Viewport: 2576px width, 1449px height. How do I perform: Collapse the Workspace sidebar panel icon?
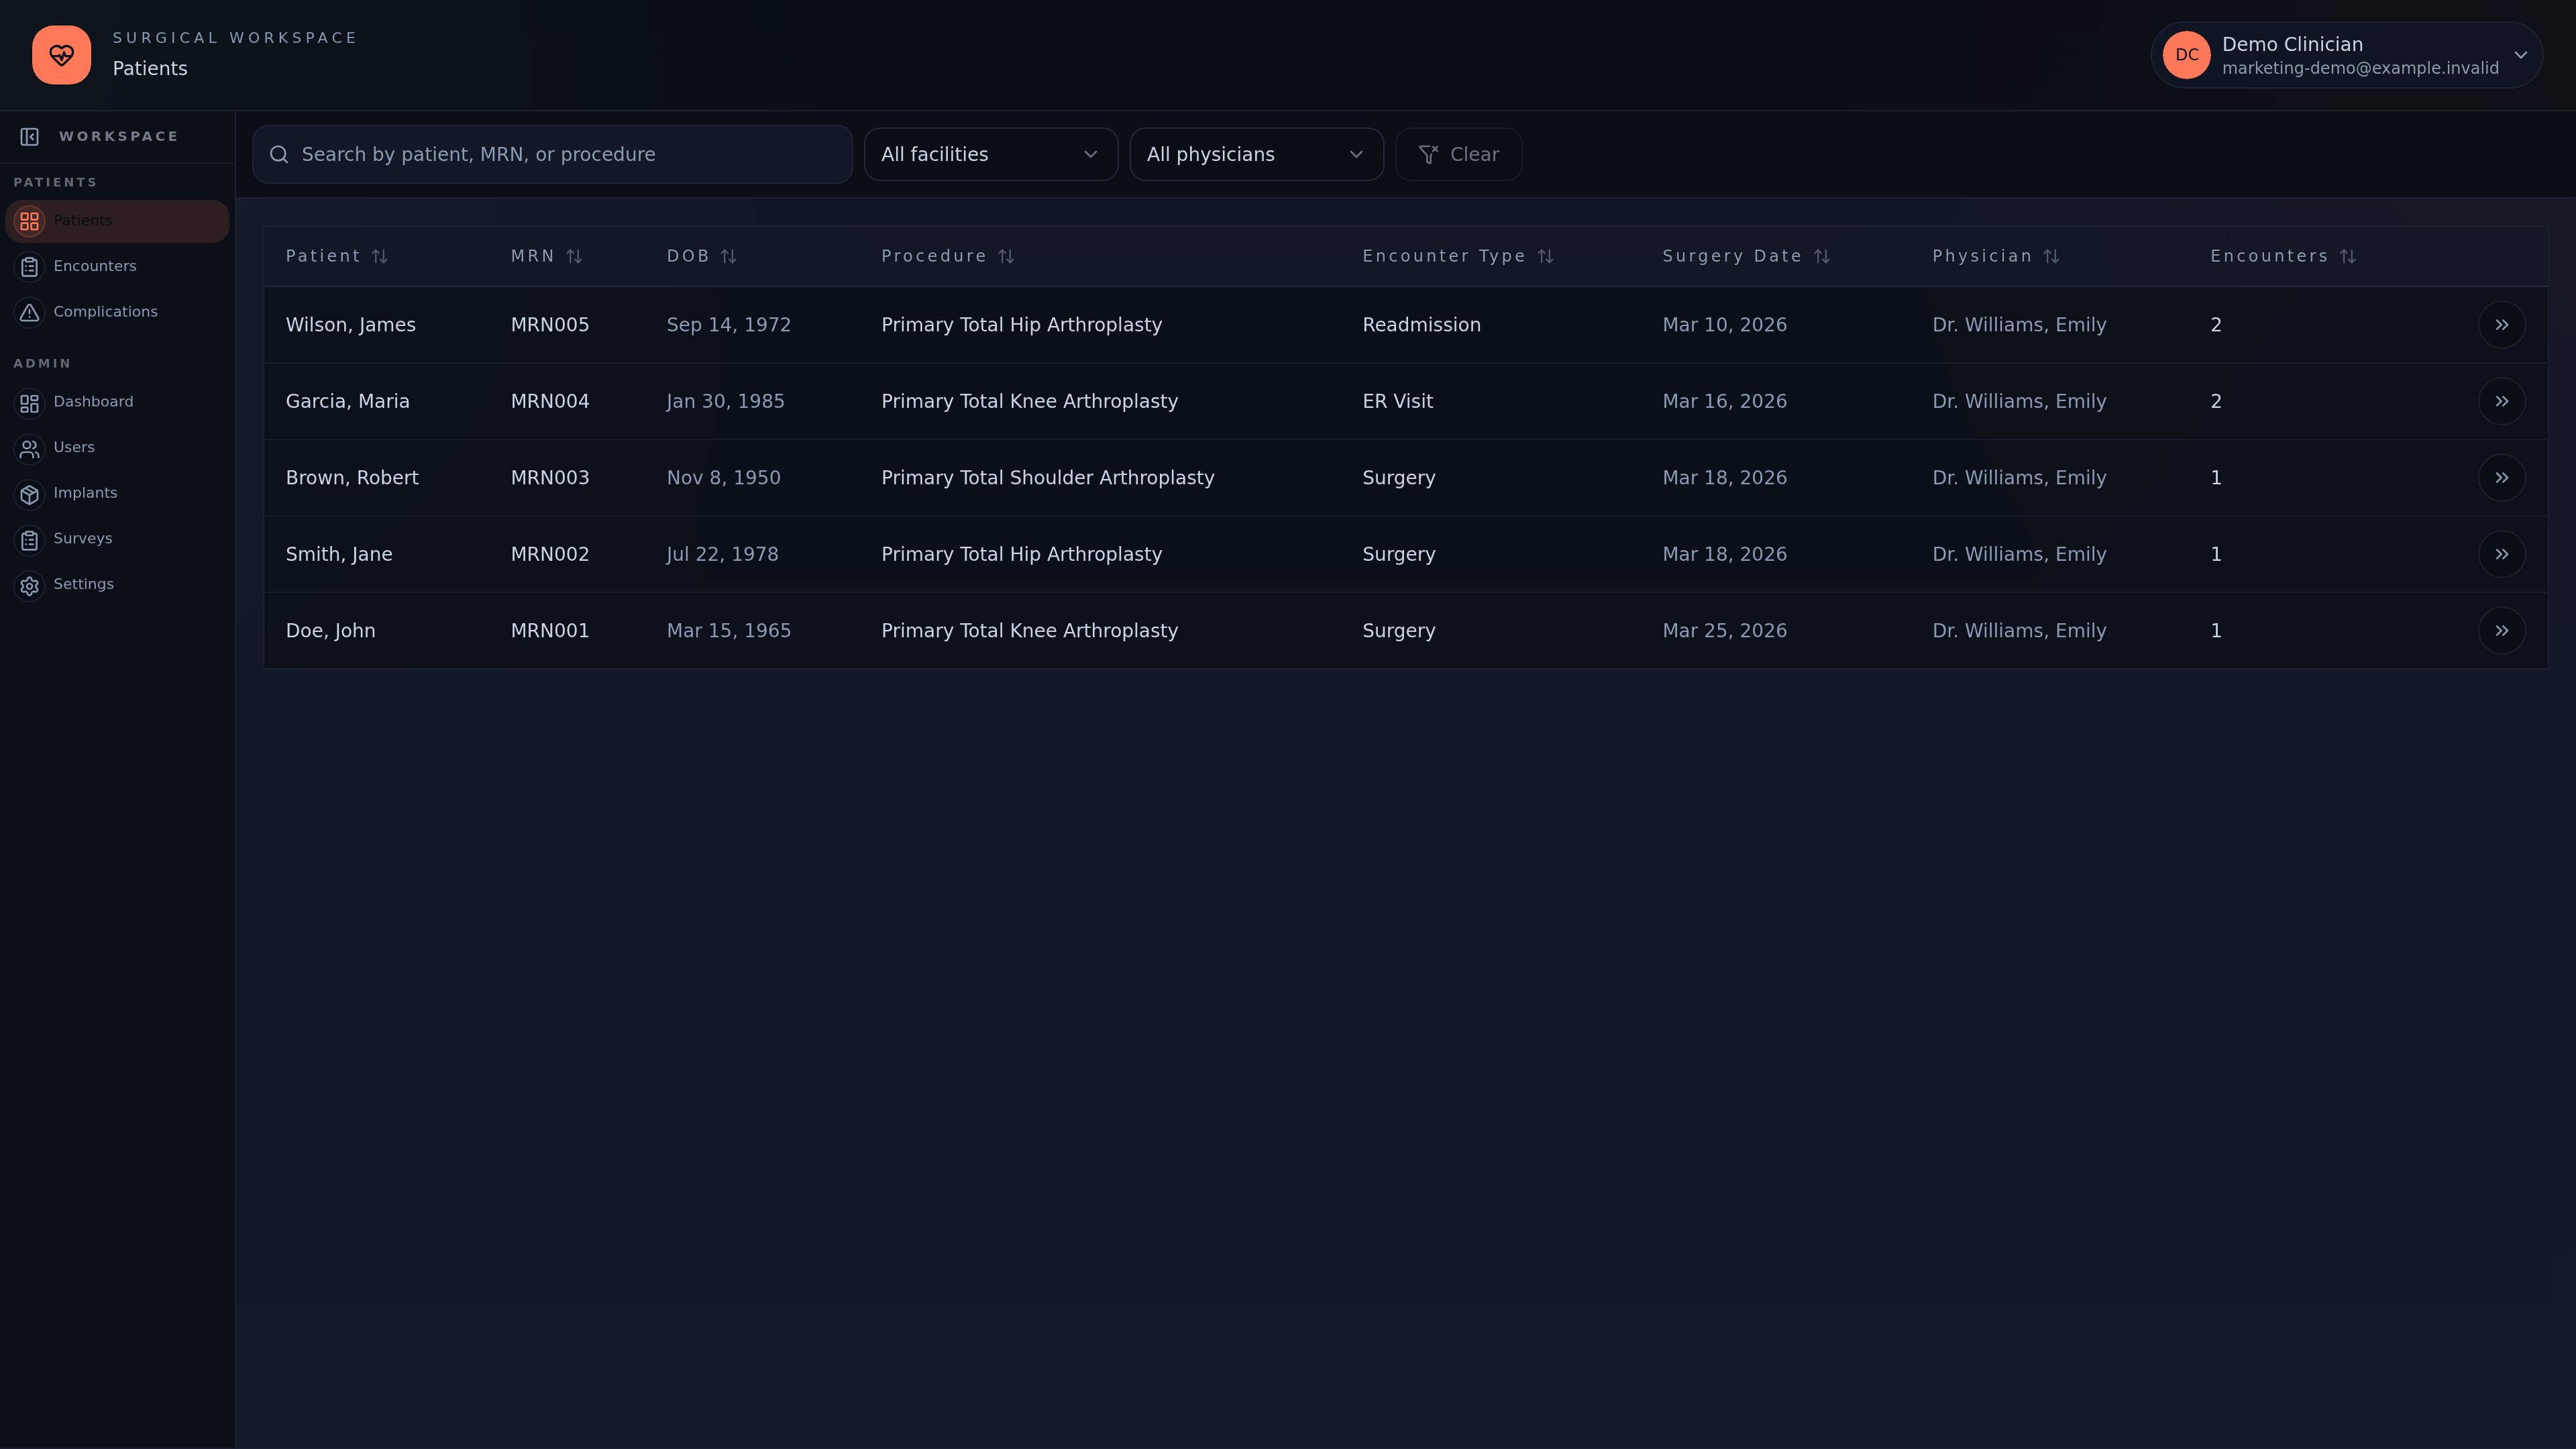(30, 137)
